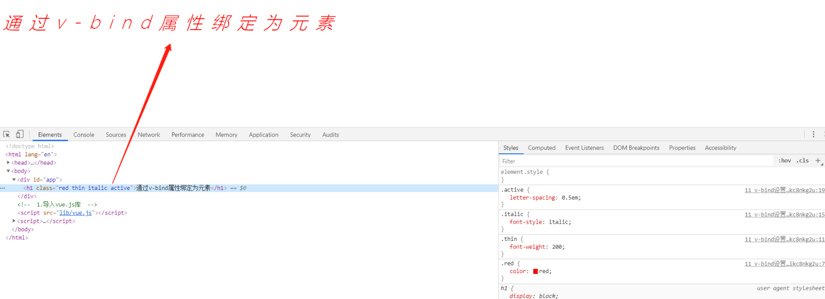
Task: Follow the lib/vue.js script source link
Action: [75, 213]
